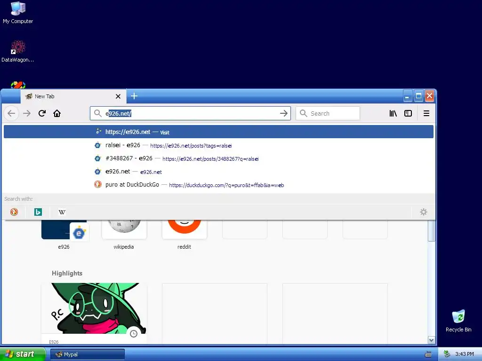Select the puro at DuckDuckGo suggestion
This screenshot has width=482, height=361.
(218, 185)
